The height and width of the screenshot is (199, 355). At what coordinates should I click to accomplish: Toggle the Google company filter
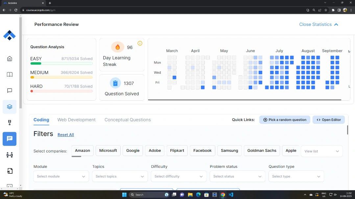pos(133,150)
